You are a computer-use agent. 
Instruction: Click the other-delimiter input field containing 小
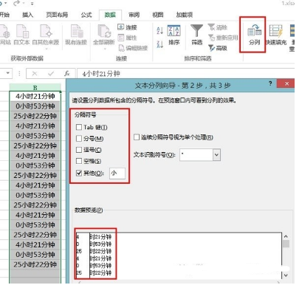(x=117, y=173)
